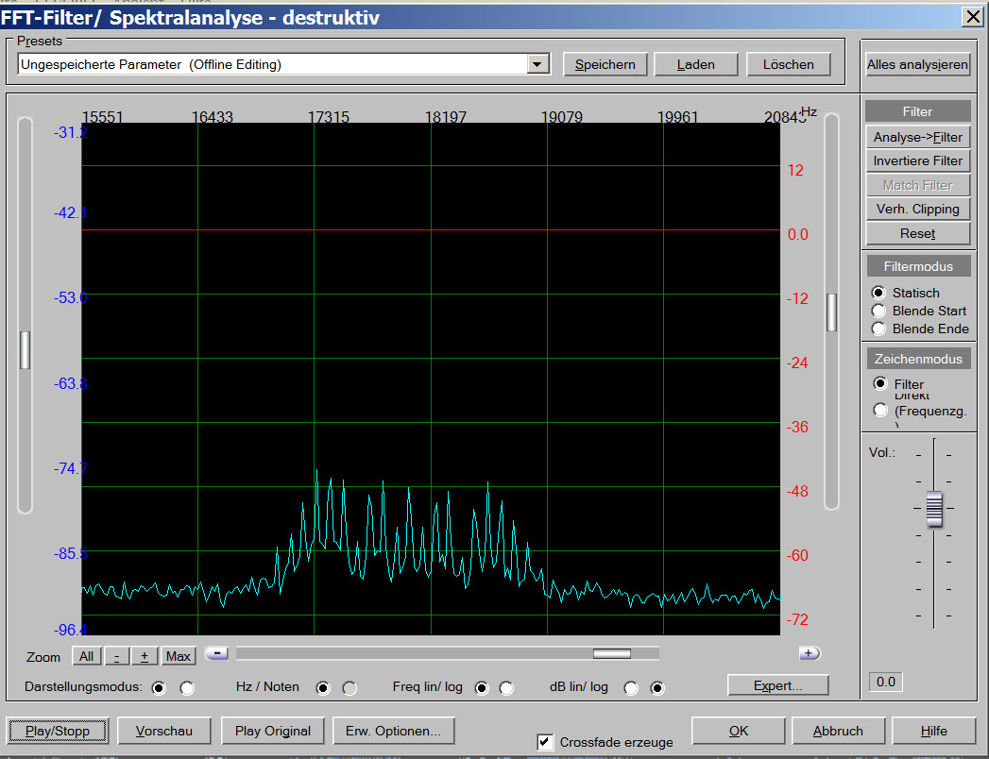Click the horizontal frequency scrollbar thumb
Viewport: 989px width, 759px height.
click(612, 653)
